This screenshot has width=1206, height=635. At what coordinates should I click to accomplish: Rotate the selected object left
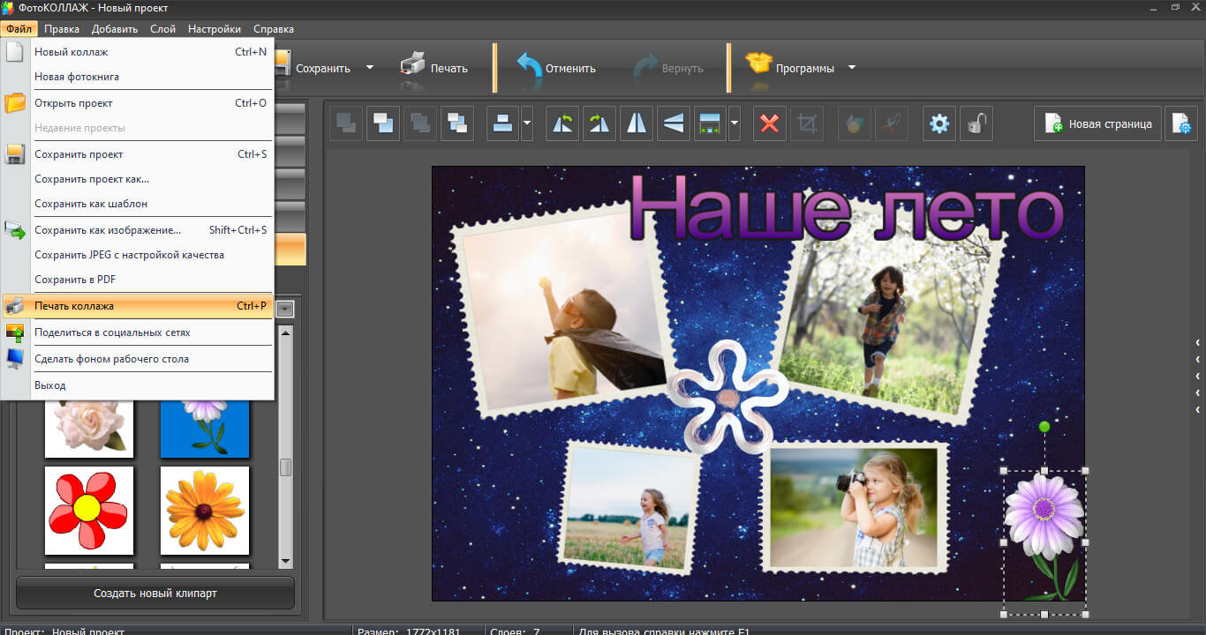[562, 123]
